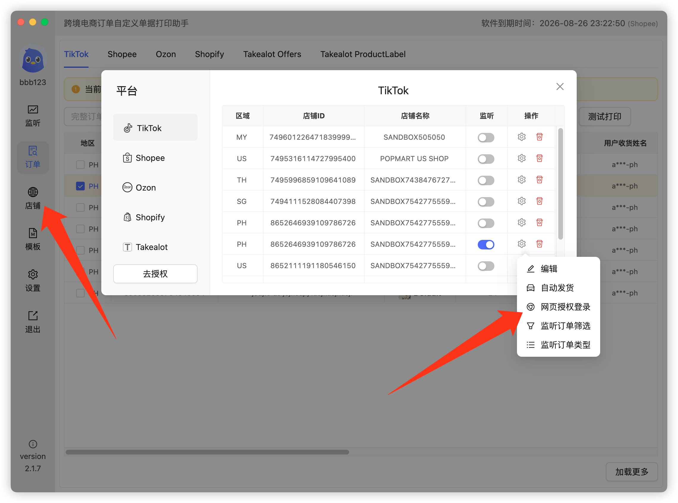The height and width of the screenshot is (503, 678).
Task: Disable the active blue 监听 toggle
Action: 486,244
